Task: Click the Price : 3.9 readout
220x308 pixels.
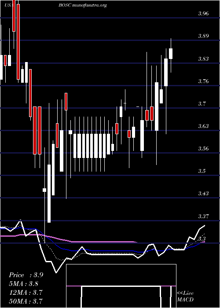Action: (26, 275)
